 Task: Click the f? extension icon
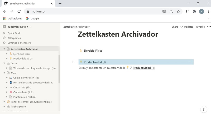[187, 11]
